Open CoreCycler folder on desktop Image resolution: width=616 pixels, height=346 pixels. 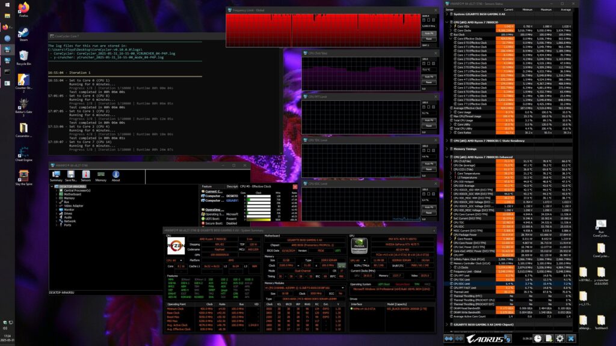pos(601,250)
